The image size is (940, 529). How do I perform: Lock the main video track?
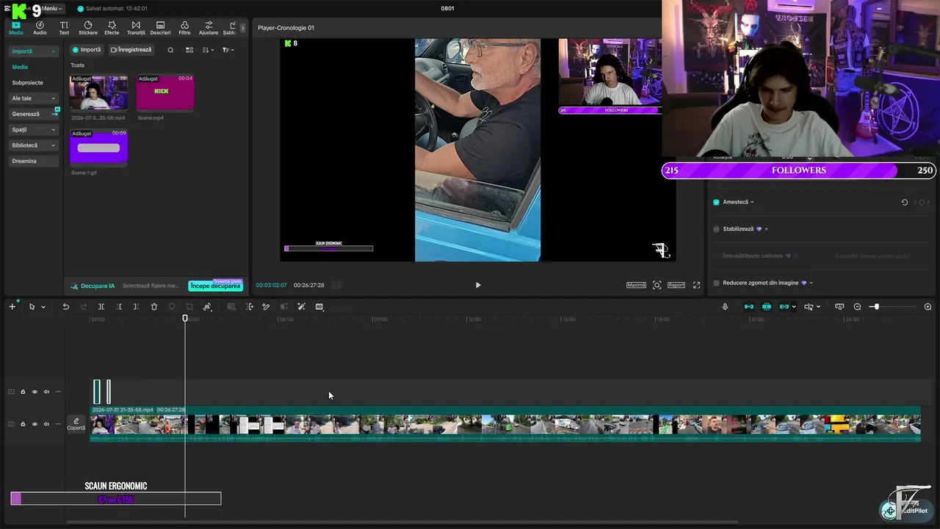pyautogui.click(x=23, y=424)
